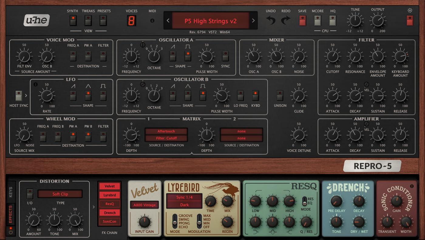Toggle the MCORE multicore switch
The width and height of the screenshot is (425, 240).
pyautogui.click(x=318, y=21)
